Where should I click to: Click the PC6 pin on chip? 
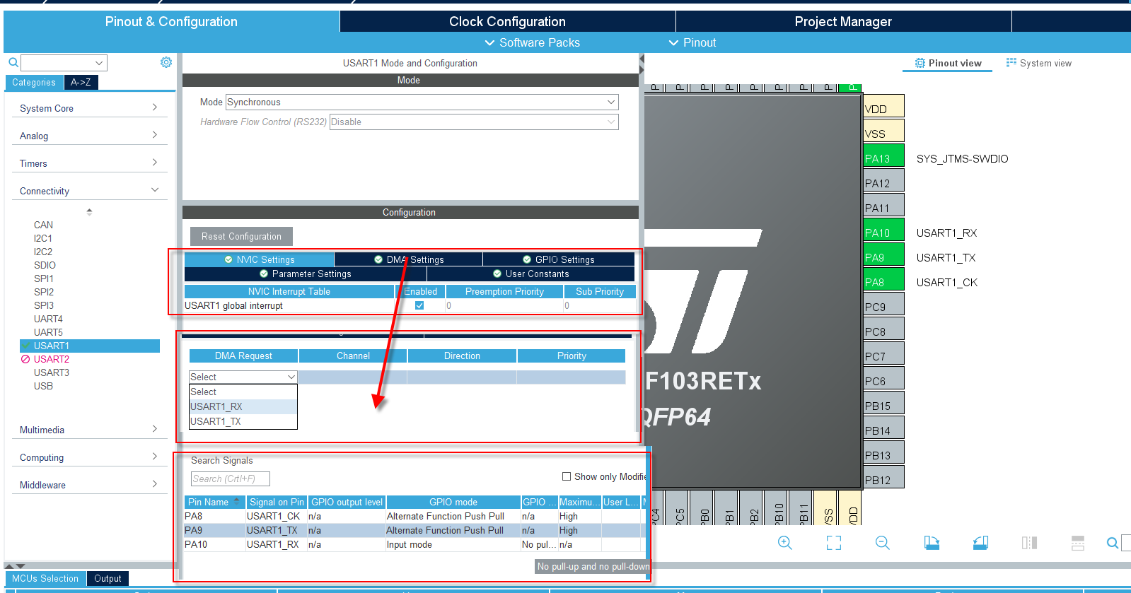pos(883,378)
